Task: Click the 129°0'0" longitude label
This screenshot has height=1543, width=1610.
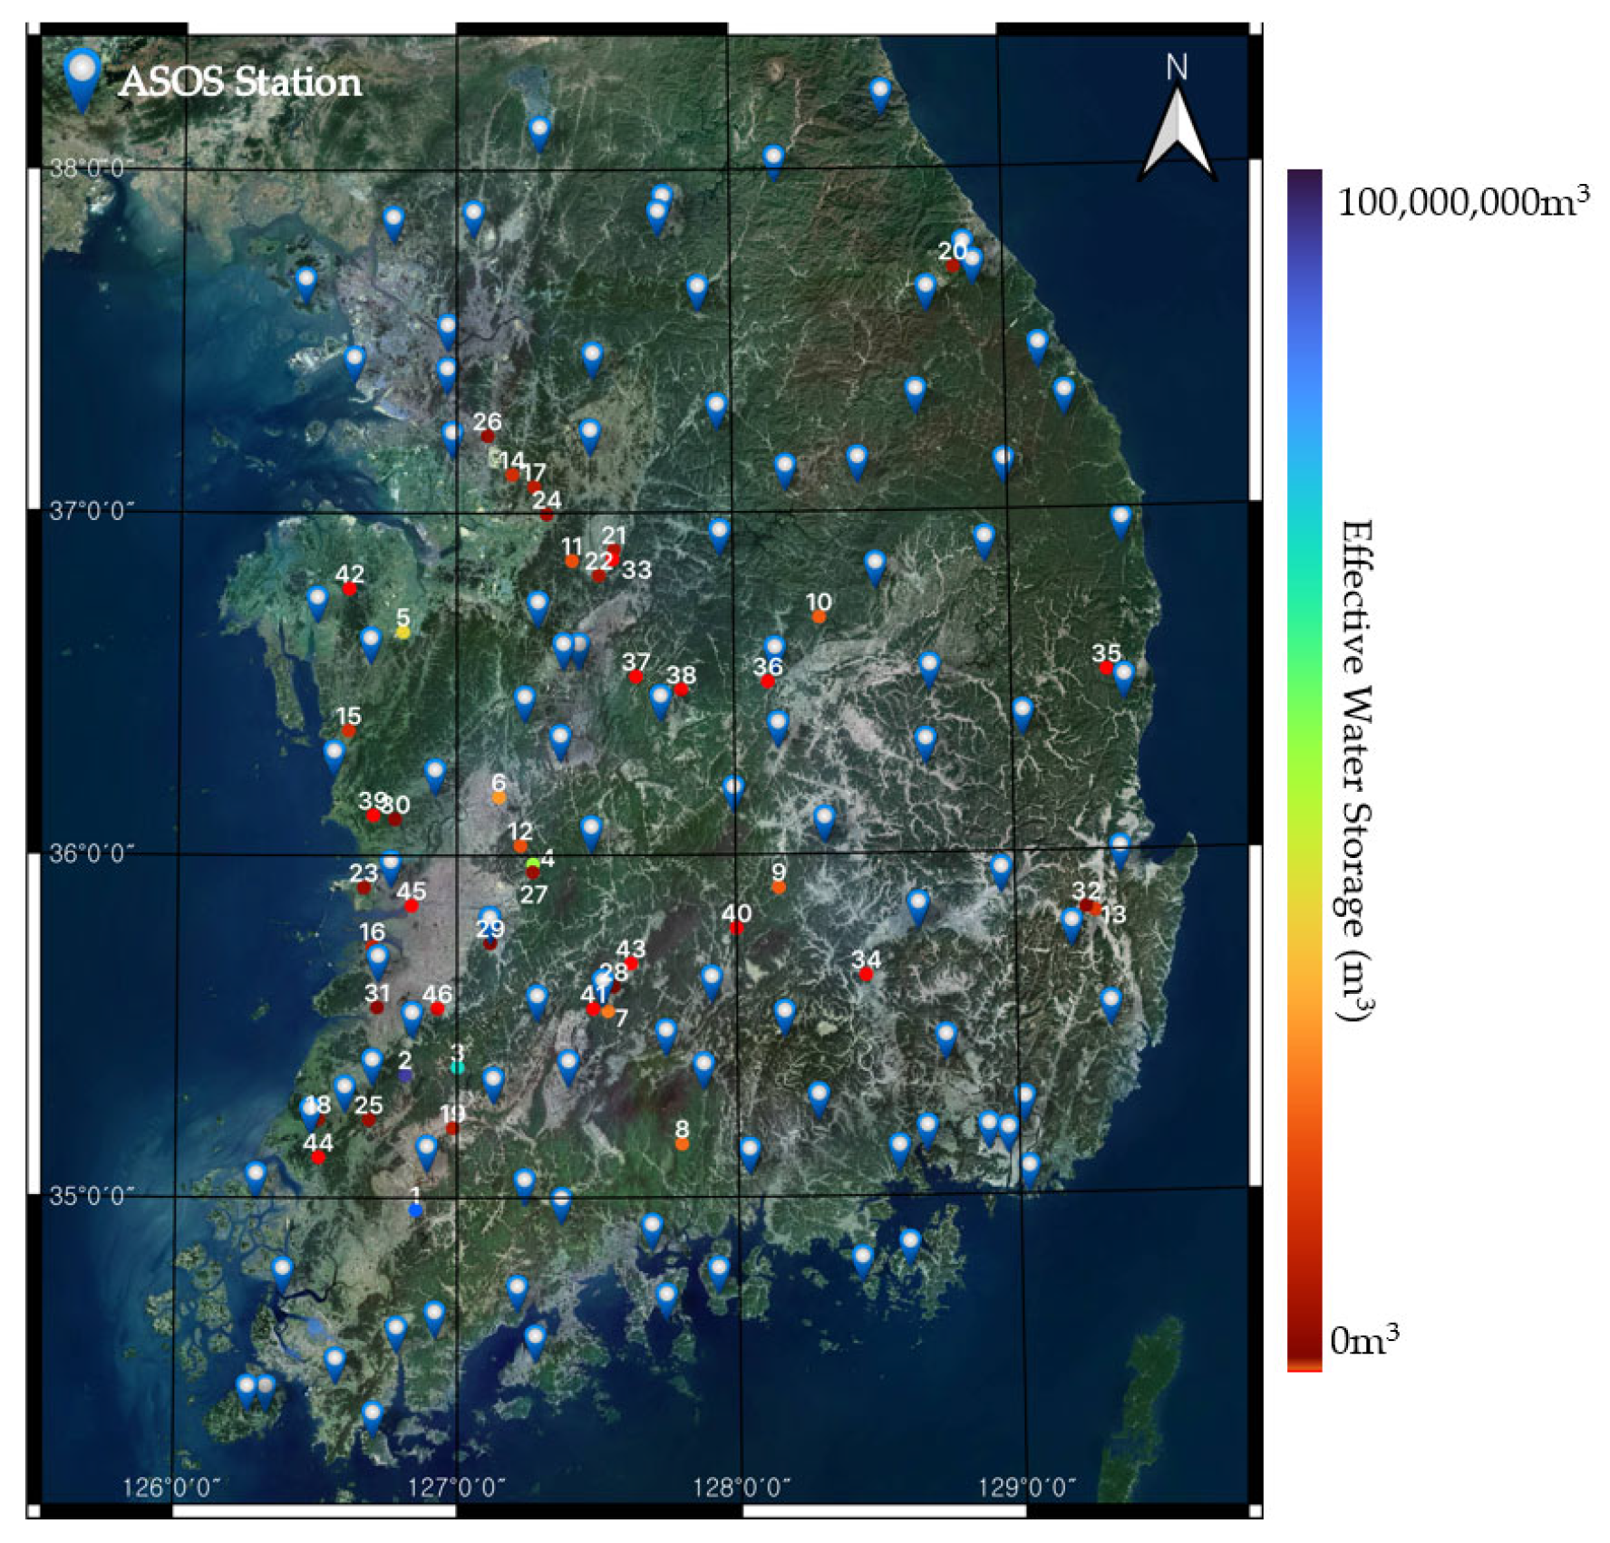Action: pyautogui.click(x=1026, y=1487)
